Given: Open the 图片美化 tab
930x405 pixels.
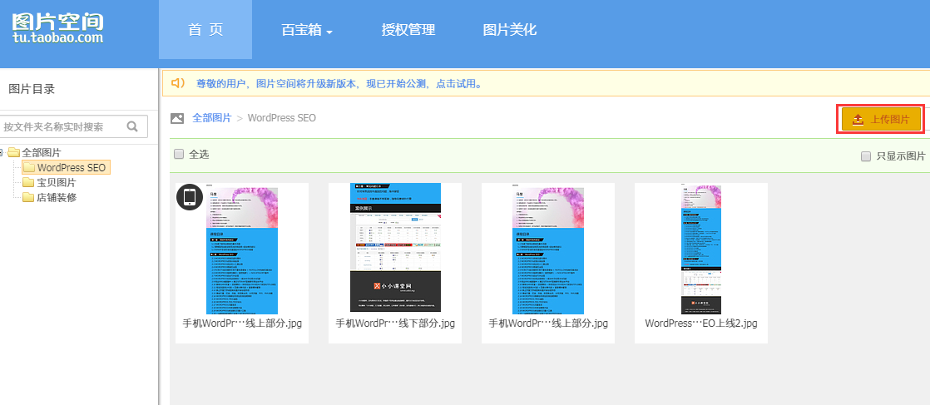Looking at the screenshot, I should coord(509,30).
